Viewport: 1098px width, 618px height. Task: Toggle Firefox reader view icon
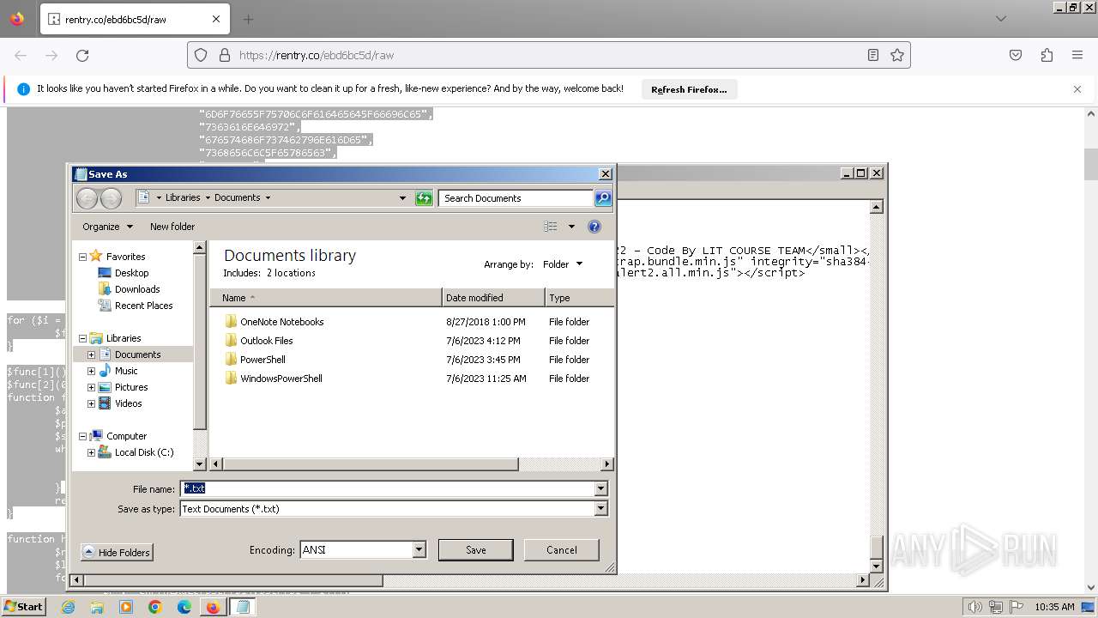pyautogui.click(x=873, y=55)
